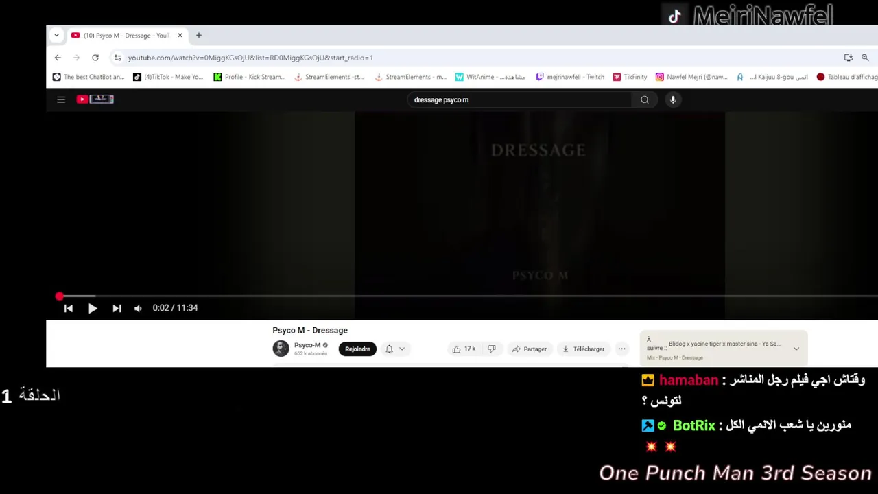Open WitAnime bookmark
Viewport: 878px width, 494px height.
pyautogui.click(x=490, y=77)
